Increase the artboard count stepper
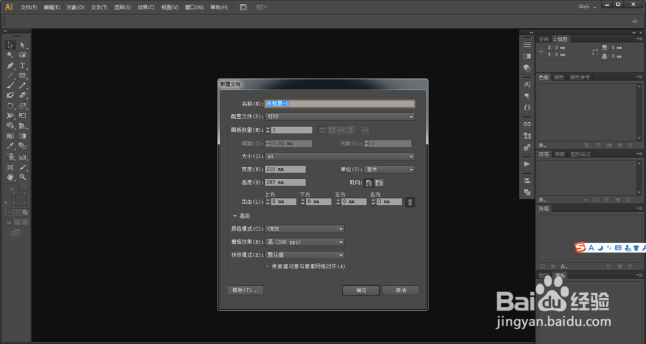Screen dimensions: 646x344 (268, 128)
